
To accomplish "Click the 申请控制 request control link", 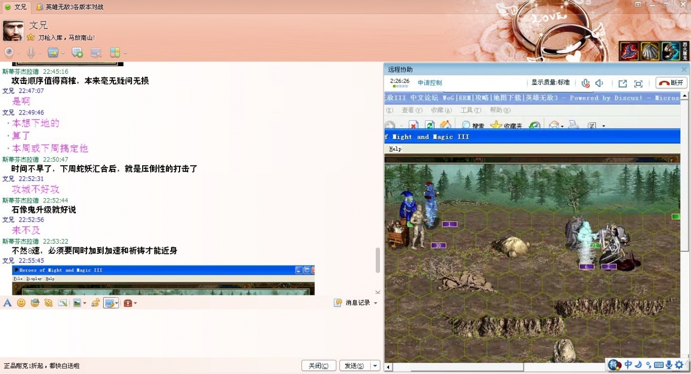I will pyautogui.click(x=430, y=83).
